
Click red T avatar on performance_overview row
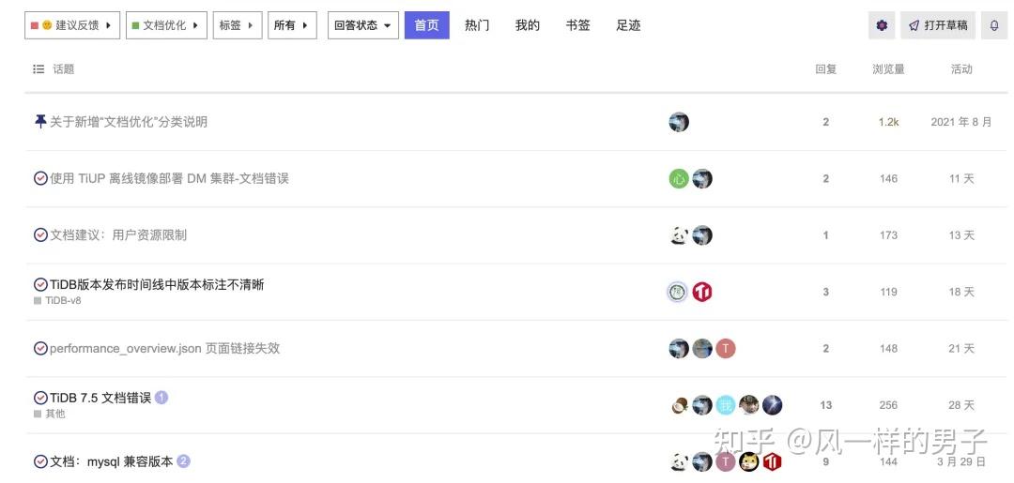(x=725, y=349)
